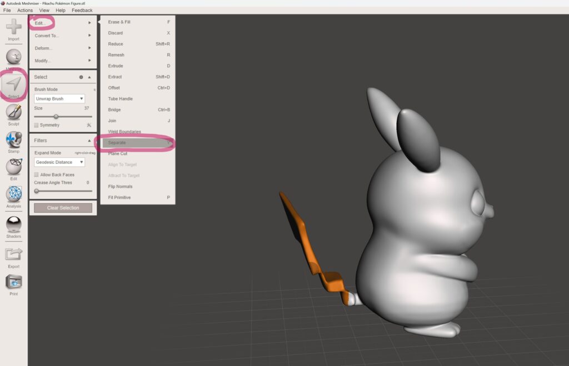Screen dimensions: 569x366
Task: Click the Export icon
Action: click(x=14, y=255)
